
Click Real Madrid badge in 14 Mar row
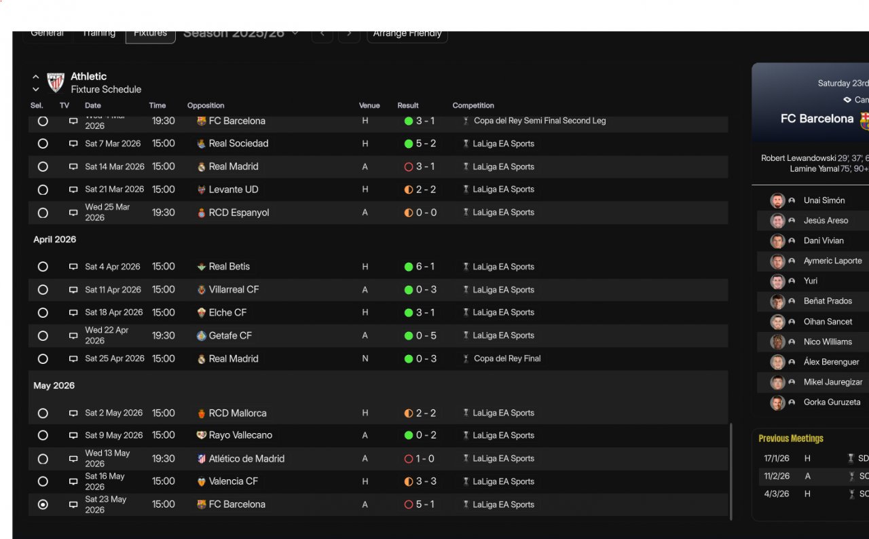pos(202,167)
